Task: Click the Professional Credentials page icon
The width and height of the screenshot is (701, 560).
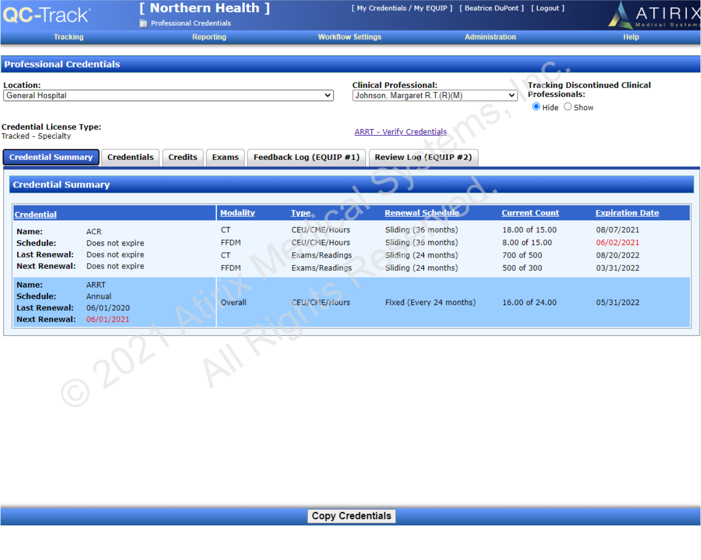Action: [x=144, y=23]
